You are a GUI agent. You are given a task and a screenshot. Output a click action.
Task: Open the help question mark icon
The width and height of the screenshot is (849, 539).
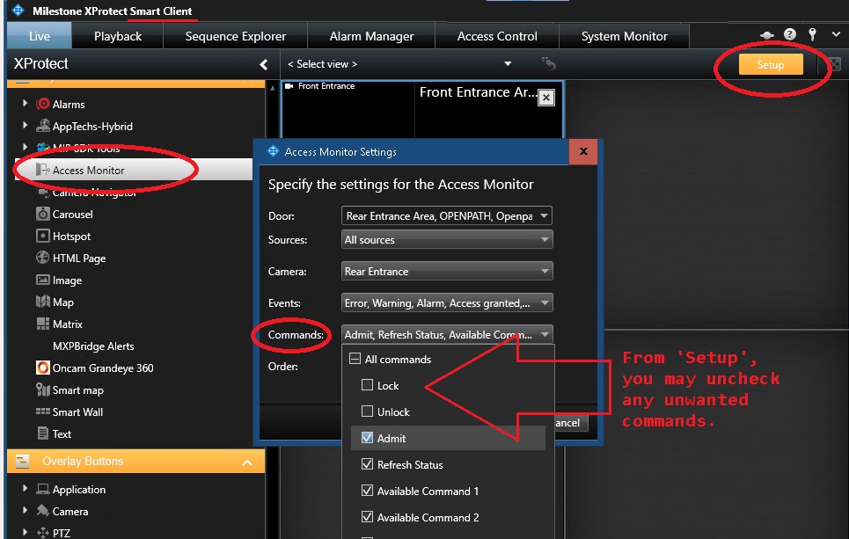tap(790, 34)
